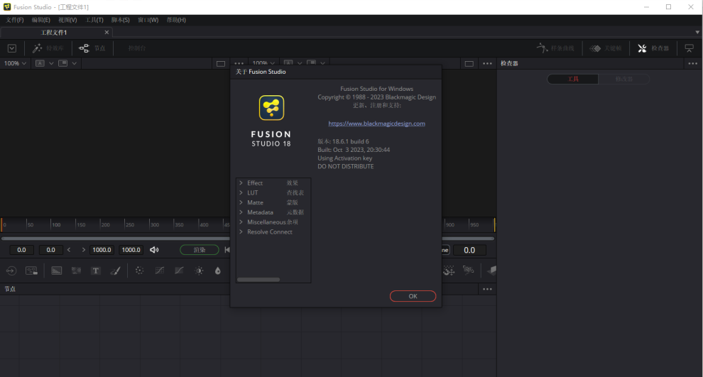Expand the Effect tree category
Screen dimensions: 703x377
tap(241, 183)
